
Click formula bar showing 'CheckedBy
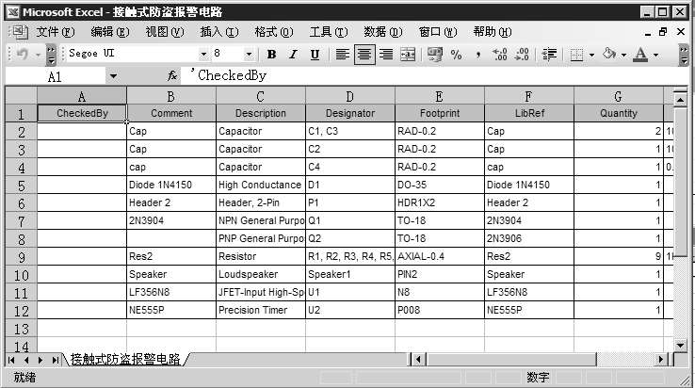pos(434,76)
